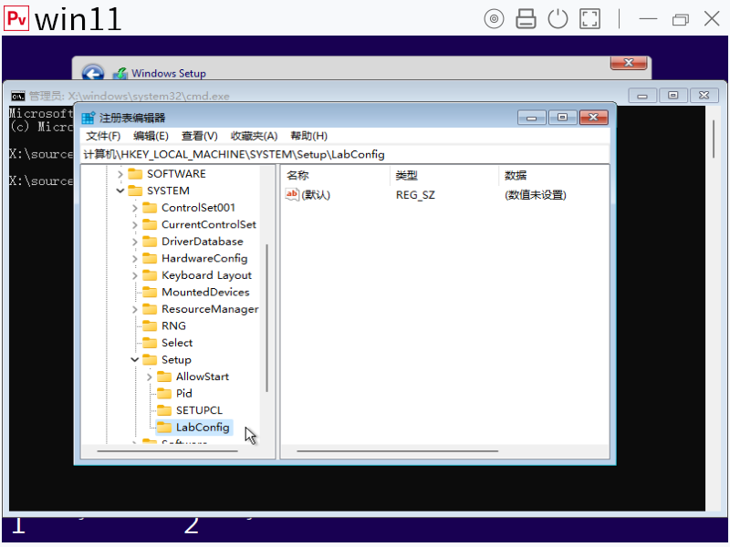Screen dimensions: 730x547
Task: Click the 类型 column header
Action: 444,176
